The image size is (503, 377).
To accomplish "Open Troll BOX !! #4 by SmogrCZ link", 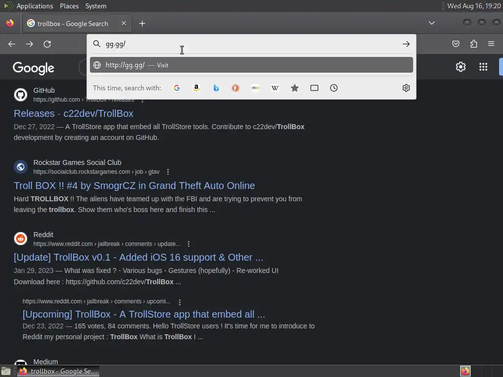I will 134,186.
